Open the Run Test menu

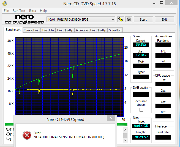click(x=19, y=11)
